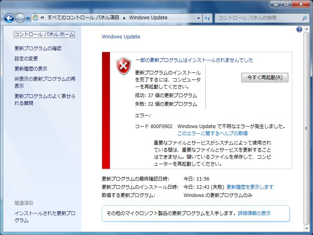Minimize the Windows Update window
Image resolution: width=313 pixels, height=235 pixels.
point(276,4)
